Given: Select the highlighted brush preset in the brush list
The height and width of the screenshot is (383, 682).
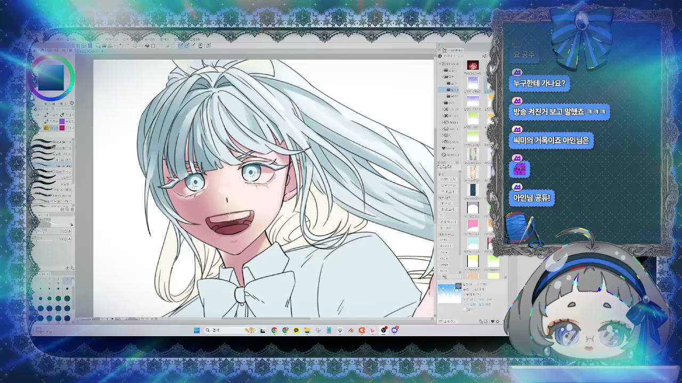Looking at the screenshot, I should point(52,165).
